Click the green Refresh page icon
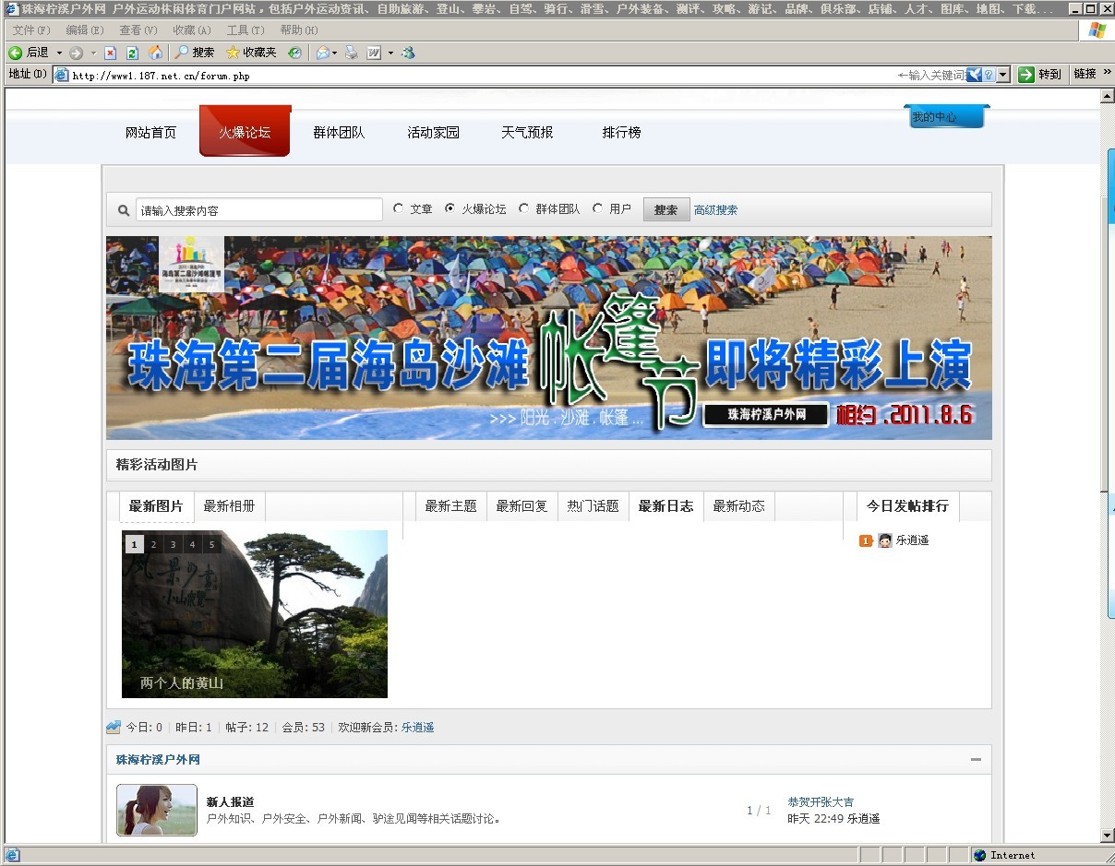Screen dimensions: 1115x866 click(132, 53)
